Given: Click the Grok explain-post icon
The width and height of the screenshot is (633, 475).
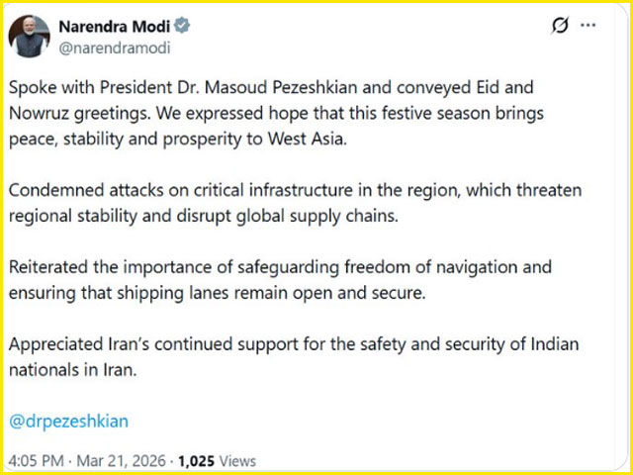Looking at the screenshot, I should [x=561, y=27].
